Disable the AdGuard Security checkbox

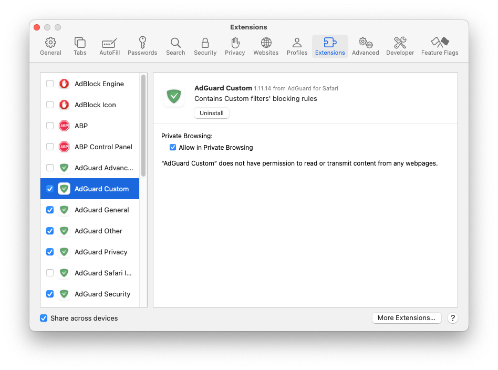[x=50, y=294]
